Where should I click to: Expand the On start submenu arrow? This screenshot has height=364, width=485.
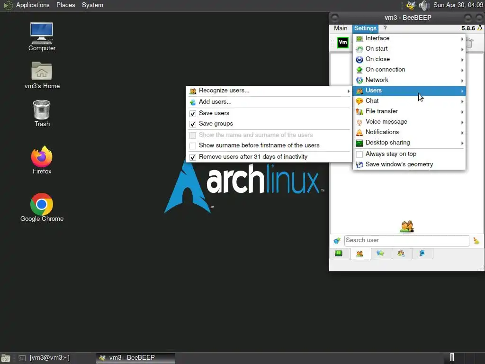click(x=462, y=49)
